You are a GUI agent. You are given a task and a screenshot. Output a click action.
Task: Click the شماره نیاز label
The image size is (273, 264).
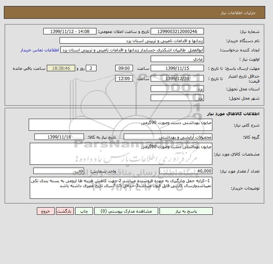click(x=250, y=32)
